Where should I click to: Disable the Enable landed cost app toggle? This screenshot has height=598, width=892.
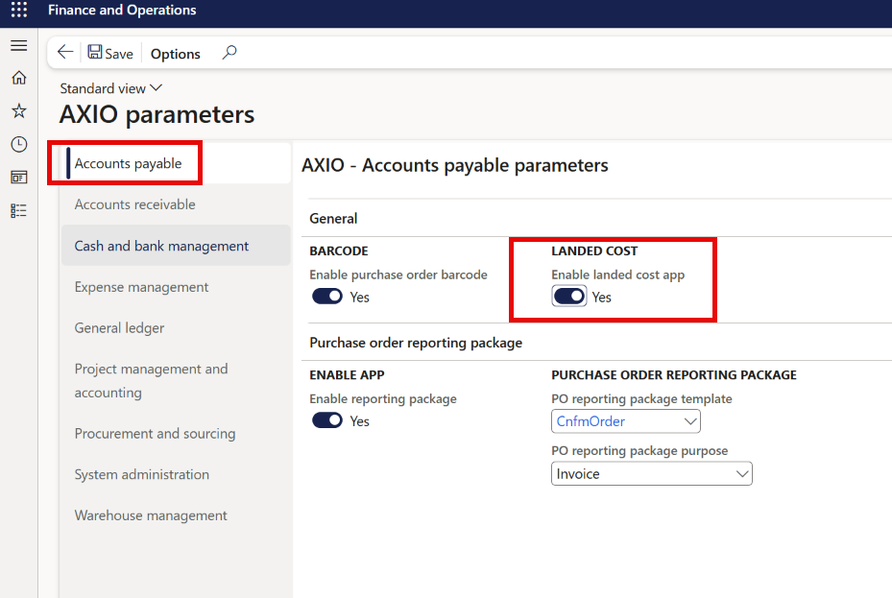(x=569, y=297)
